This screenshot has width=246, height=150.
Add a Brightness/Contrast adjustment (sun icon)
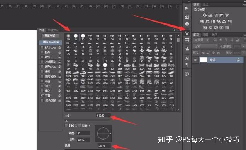tap(205, 15)
